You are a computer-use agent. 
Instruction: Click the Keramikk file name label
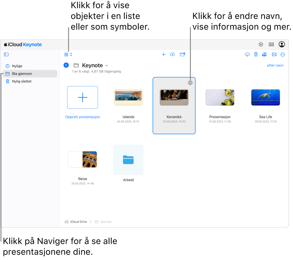click(174, 117)
